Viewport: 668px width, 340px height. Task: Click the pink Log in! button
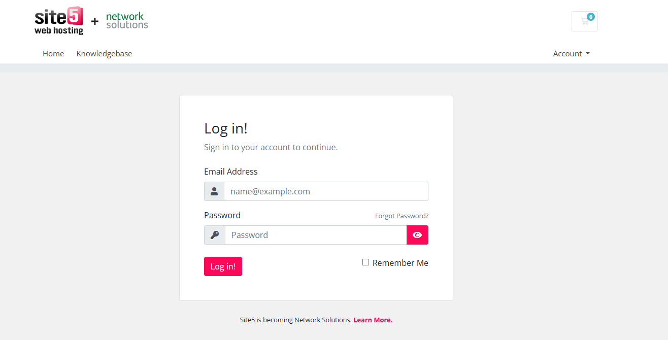(x=223, y=266)
